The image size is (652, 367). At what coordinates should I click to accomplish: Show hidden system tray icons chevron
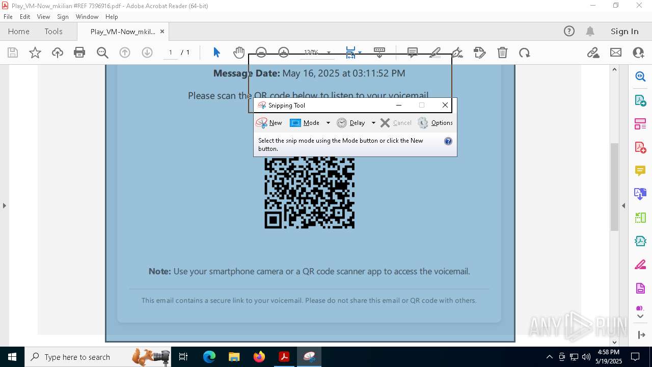coord(549,357)
